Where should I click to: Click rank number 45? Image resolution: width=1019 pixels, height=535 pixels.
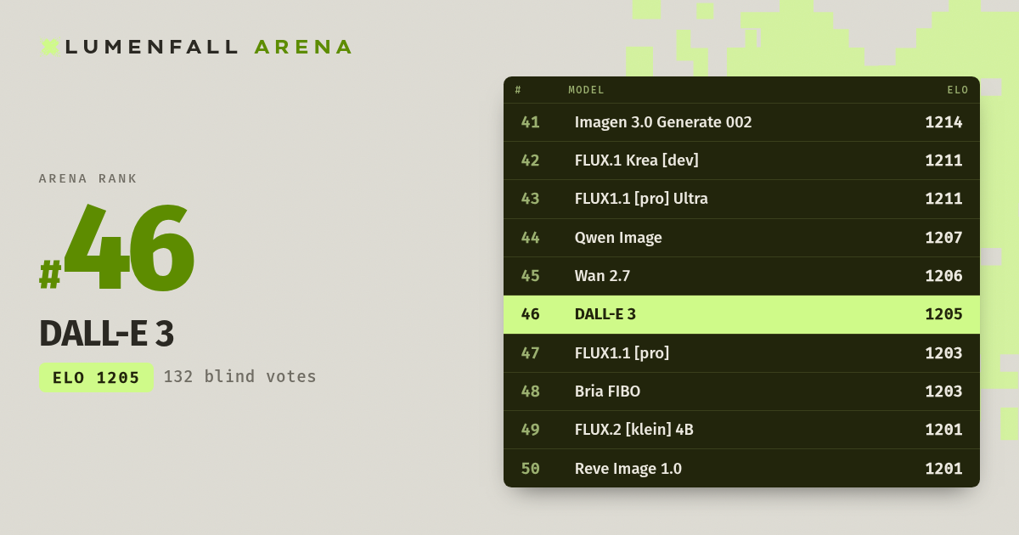530,276
